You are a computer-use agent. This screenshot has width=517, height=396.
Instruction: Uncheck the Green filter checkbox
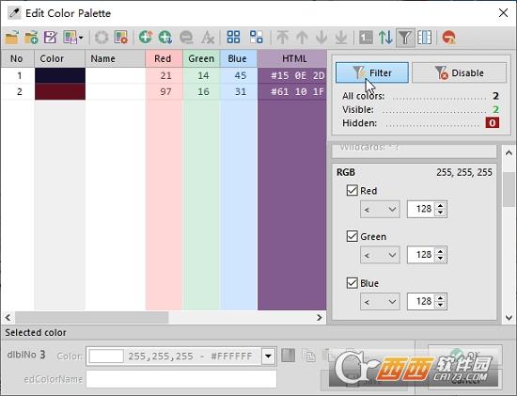352,236
